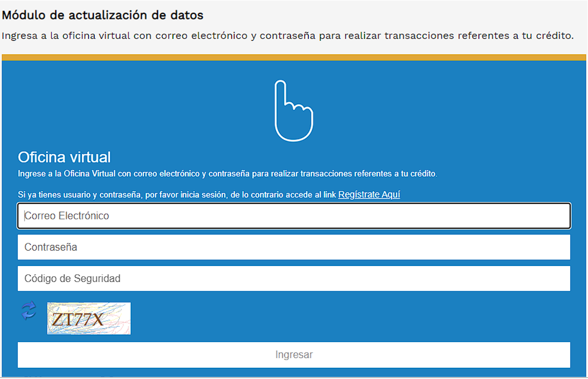Image resolution: width=588 pixels, height=379 pixels.
Task: Open the Regístrate Aquí link
Action: click(369, 194)
